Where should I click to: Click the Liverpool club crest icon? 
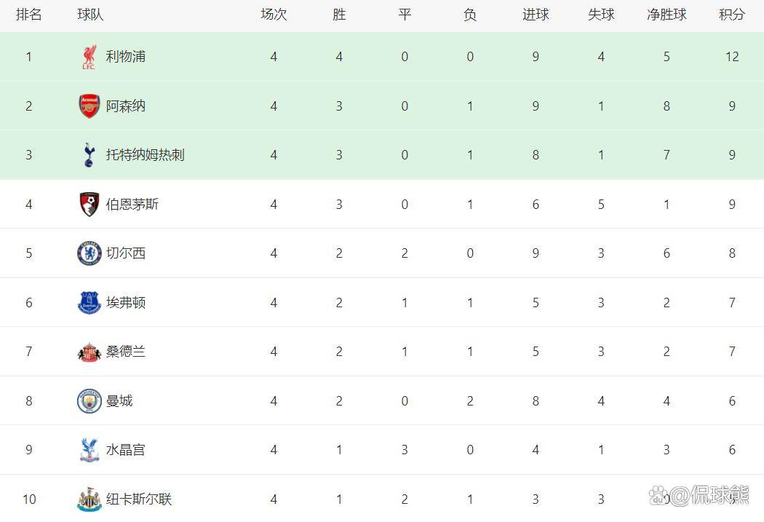(89, 57)
